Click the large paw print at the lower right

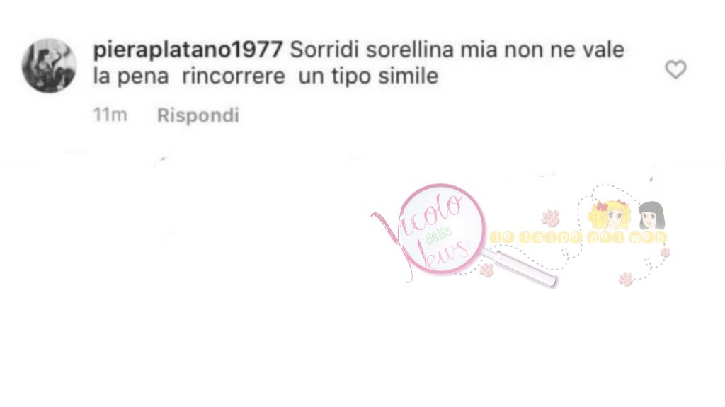[x=626, y=279]
